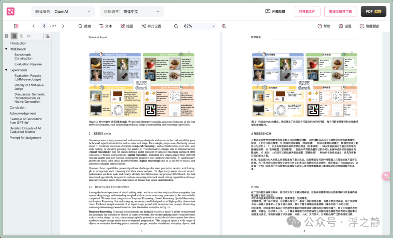The width and height of the screenshot is (393, 238).
Task: Zoom in with the plus magnifier
Action: pos(224,26)
